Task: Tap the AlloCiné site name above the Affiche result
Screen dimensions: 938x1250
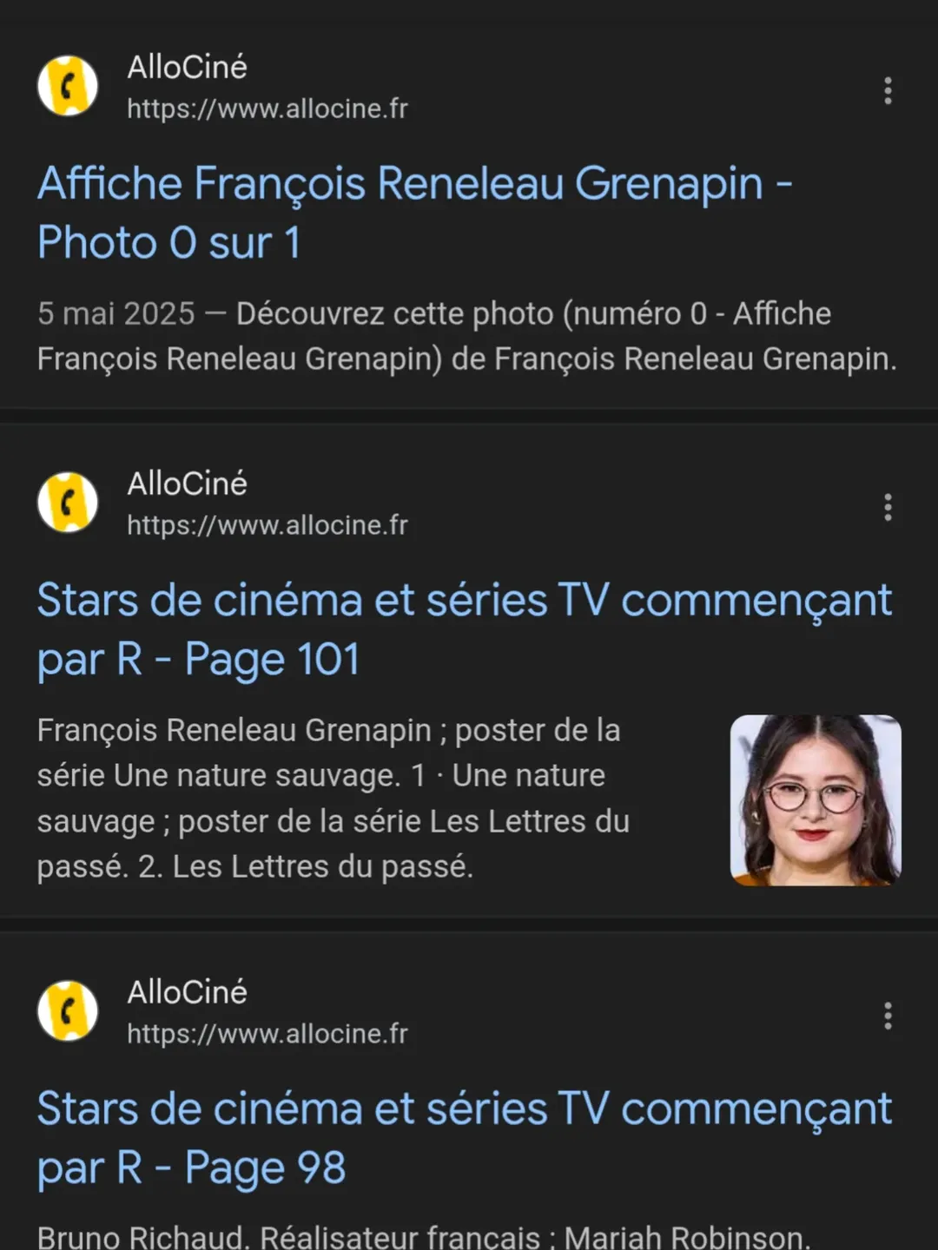Action: [188, 68]
